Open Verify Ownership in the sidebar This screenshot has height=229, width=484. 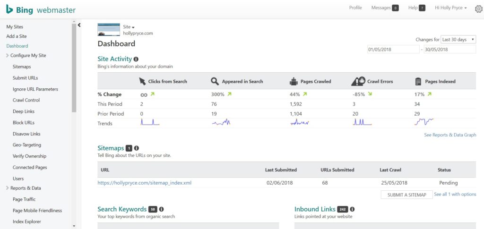click(29, 156)
